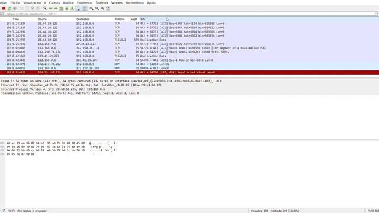Expand the Ethernet II details row
Image resolution: width=379 pixels, height=213 pixels.
tap(189, 85)
